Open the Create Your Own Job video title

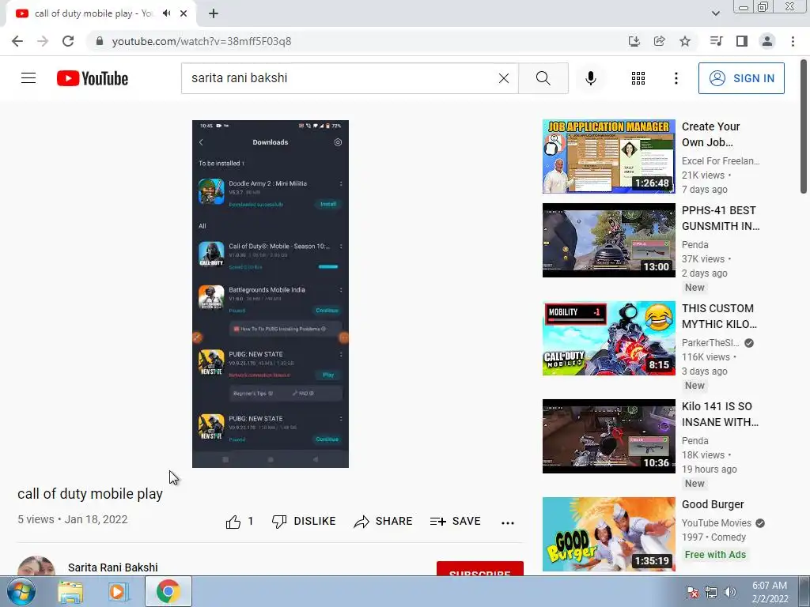711,134
